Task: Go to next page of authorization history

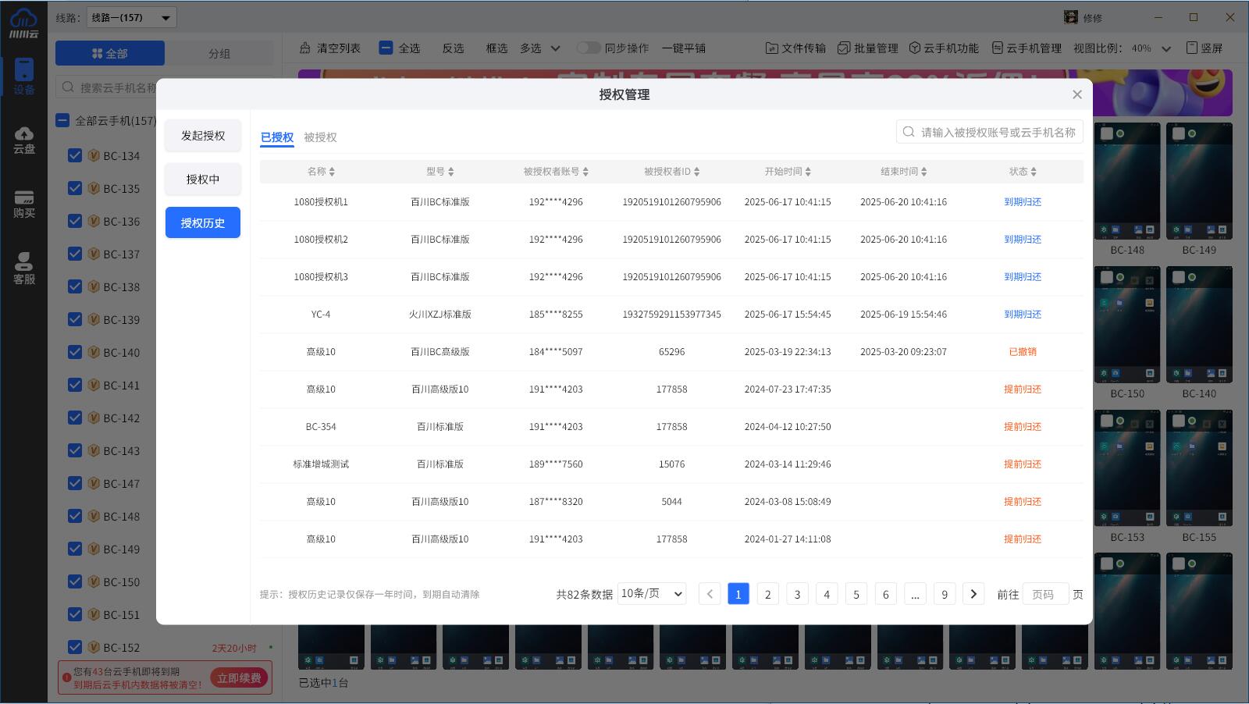Action: [x=973, y=594]
